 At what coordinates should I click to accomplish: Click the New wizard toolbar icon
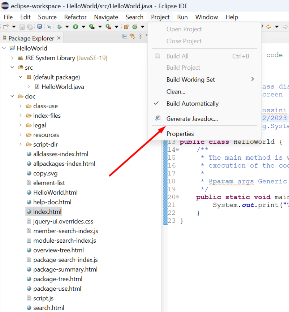coord(6,27)
